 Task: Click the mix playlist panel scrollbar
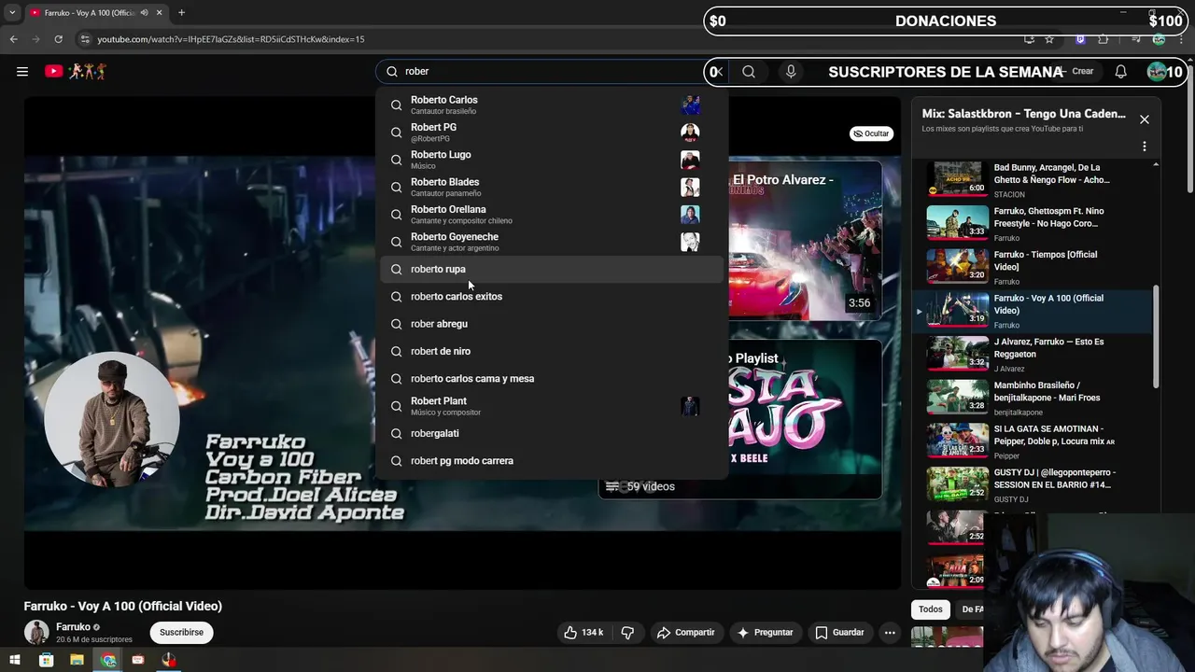pos(1157,336)
